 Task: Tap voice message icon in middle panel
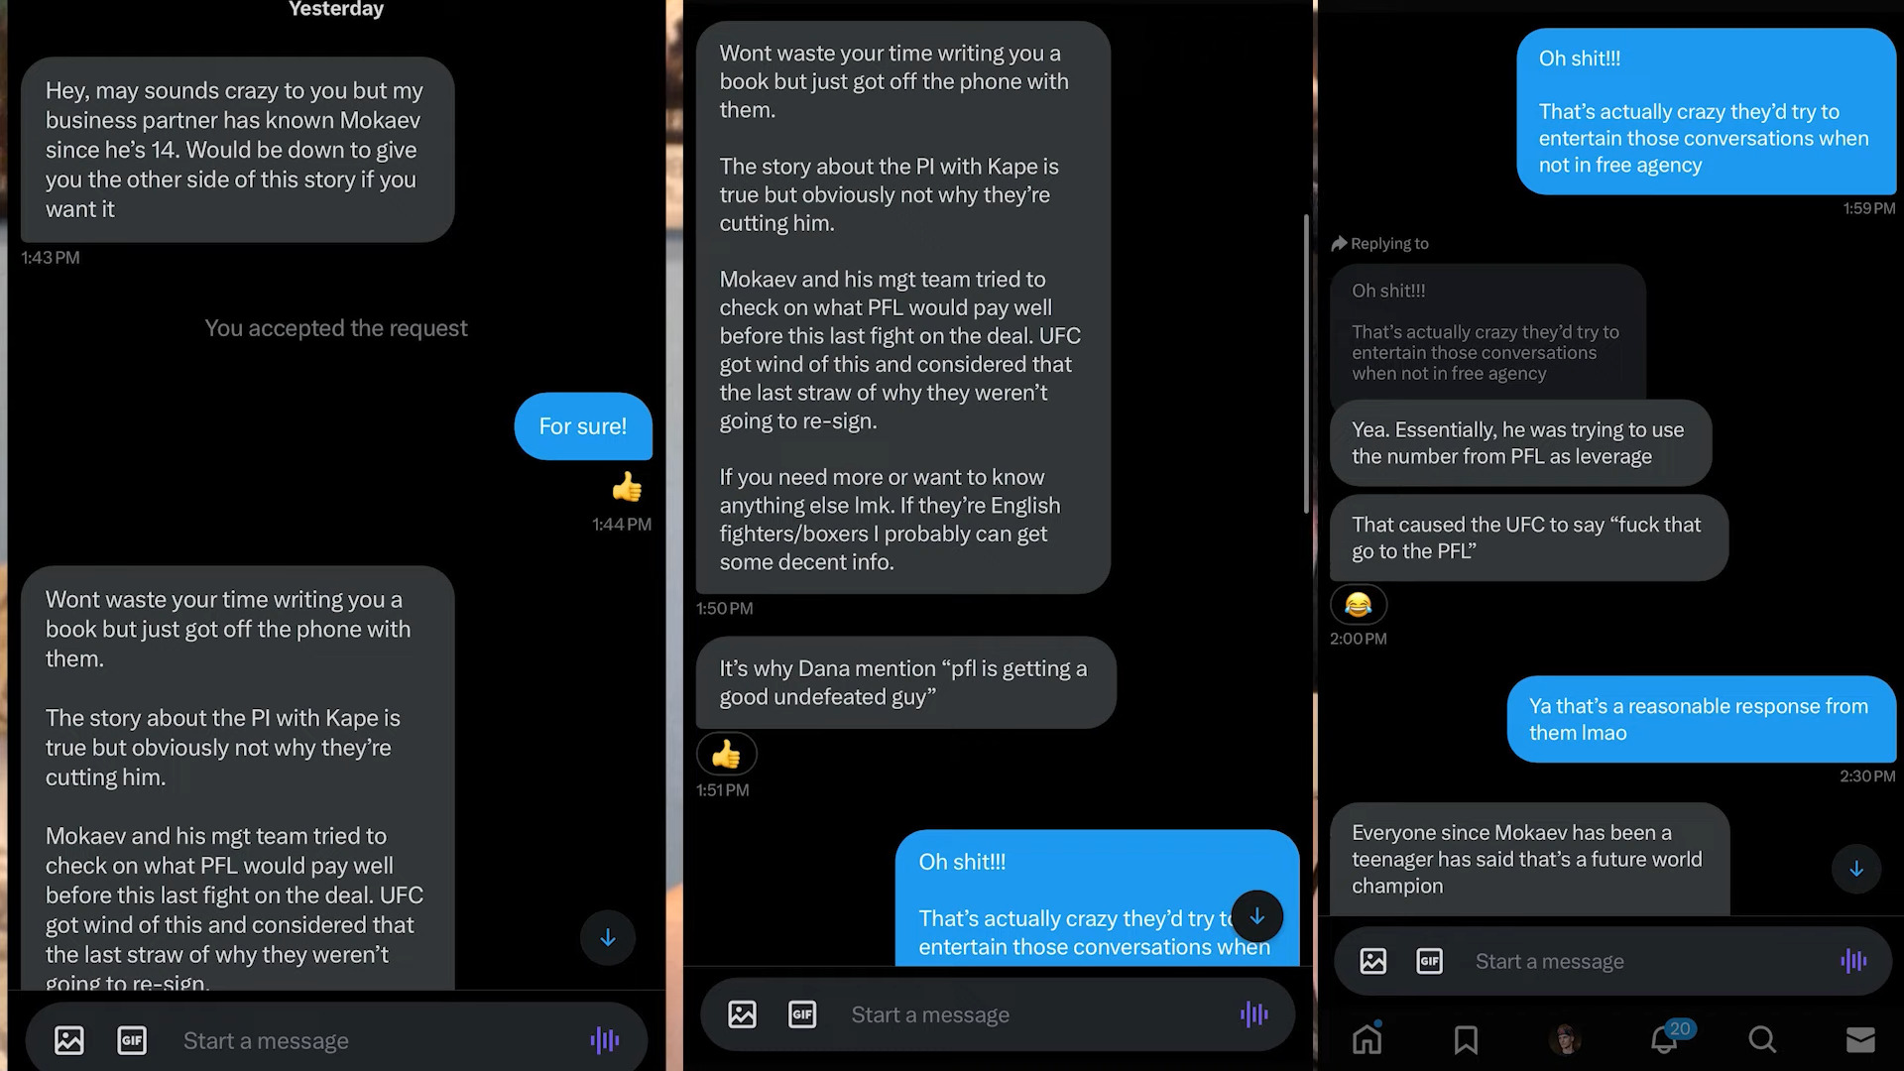point(1254,1013)
